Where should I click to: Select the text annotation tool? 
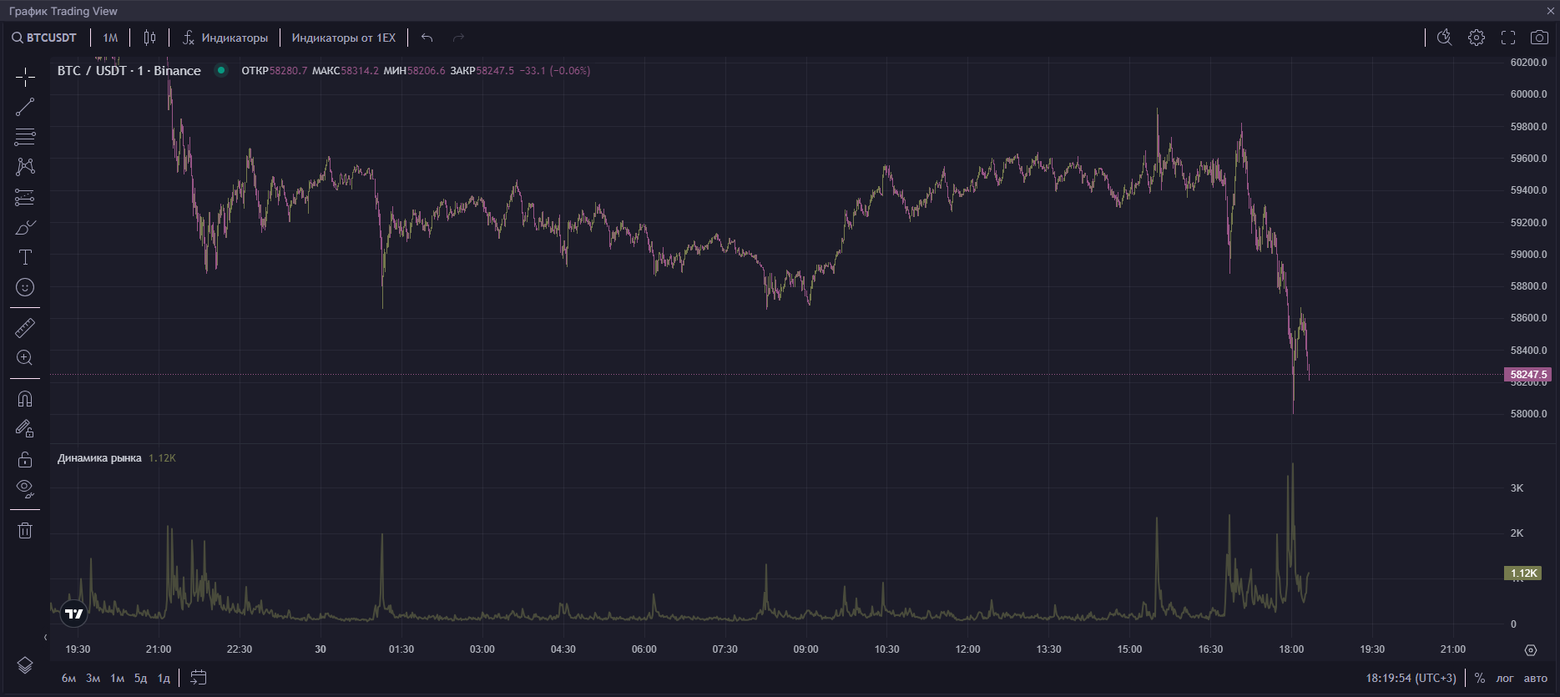[x=25, y=257]
